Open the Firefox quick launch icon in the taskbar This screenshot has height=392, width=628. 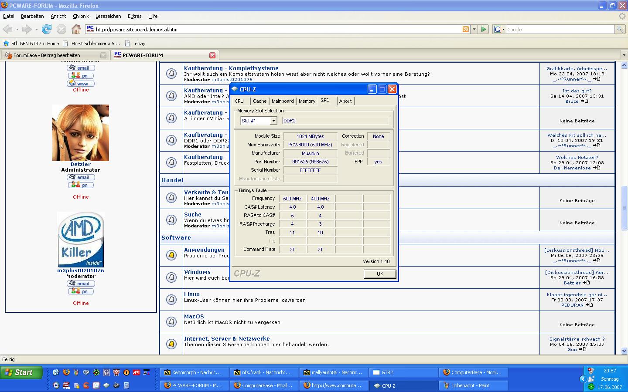click(66, 372)
